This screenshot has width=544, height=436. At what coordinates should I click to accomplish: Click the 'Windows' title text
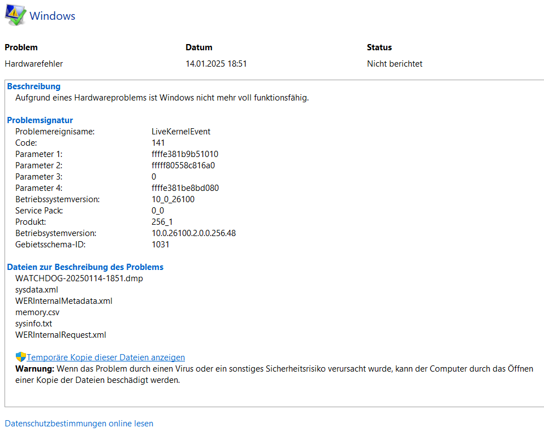[53, 16]
